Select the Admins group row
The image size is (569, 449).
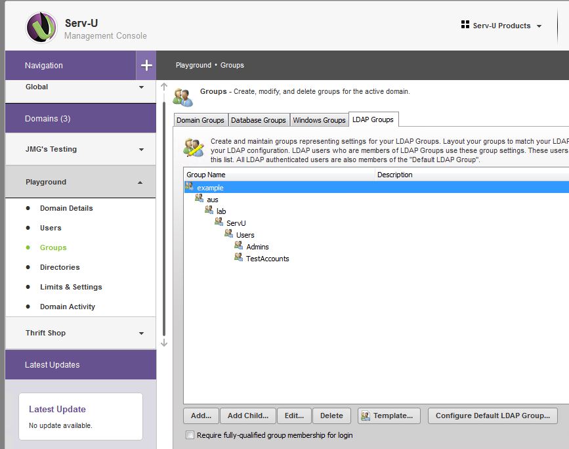click(377, 246)
